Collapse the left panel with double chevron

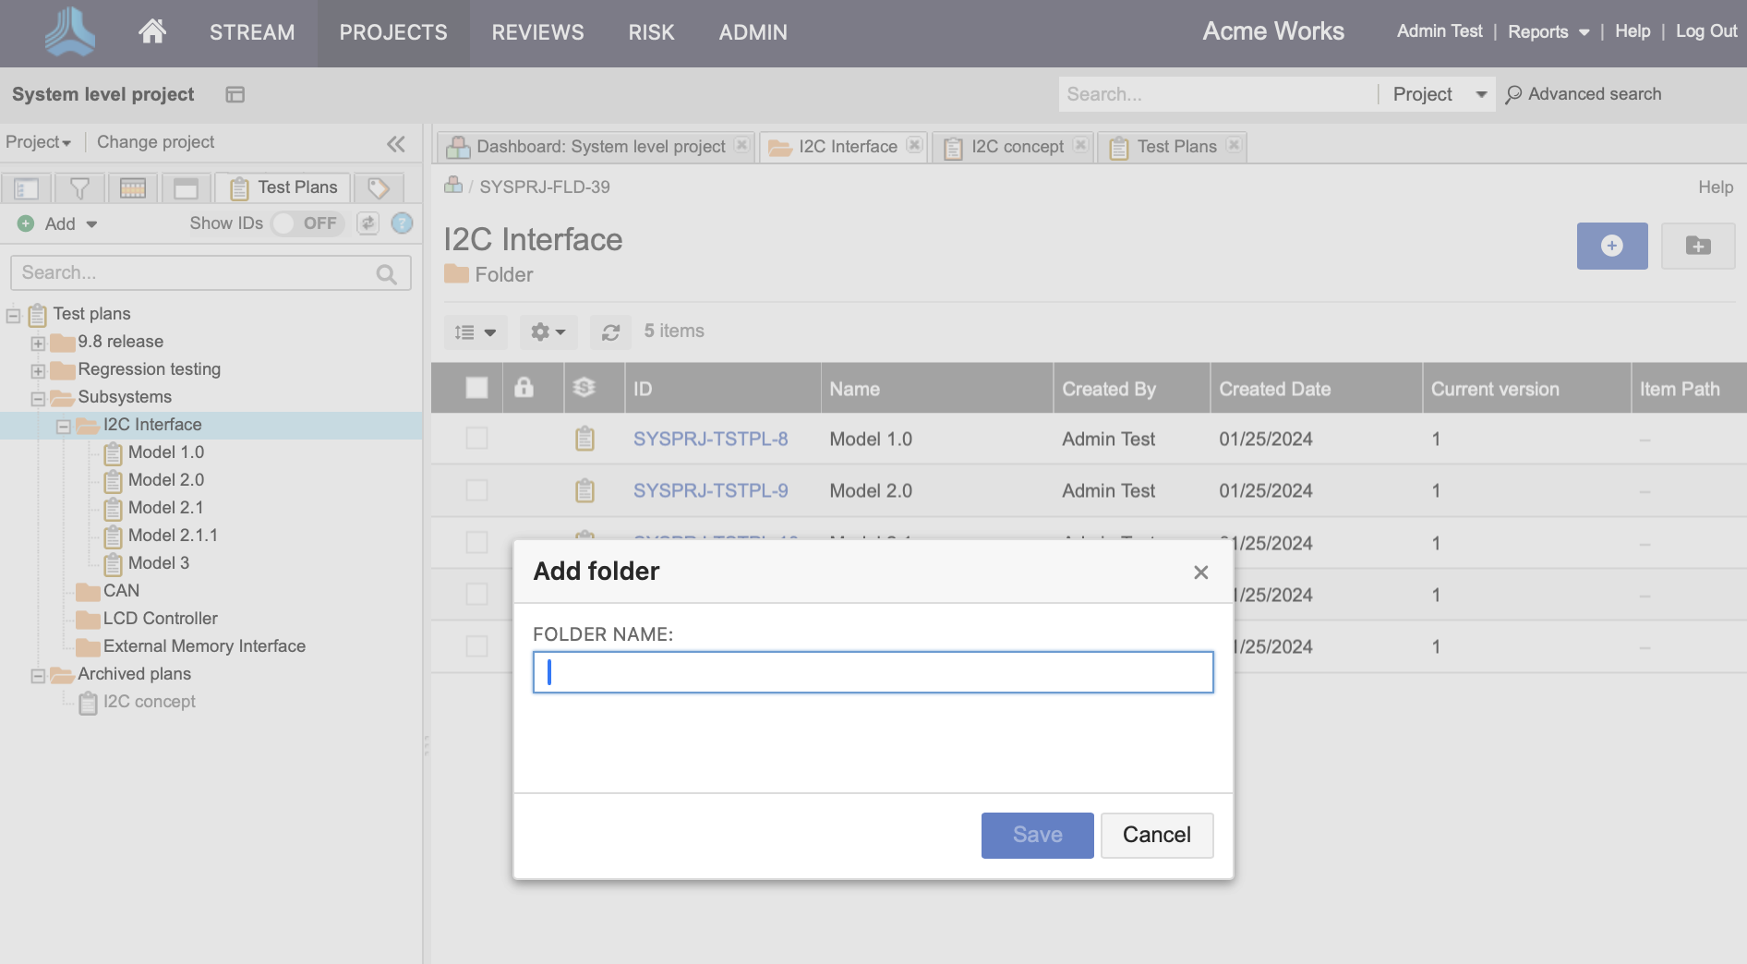[396, 143]
